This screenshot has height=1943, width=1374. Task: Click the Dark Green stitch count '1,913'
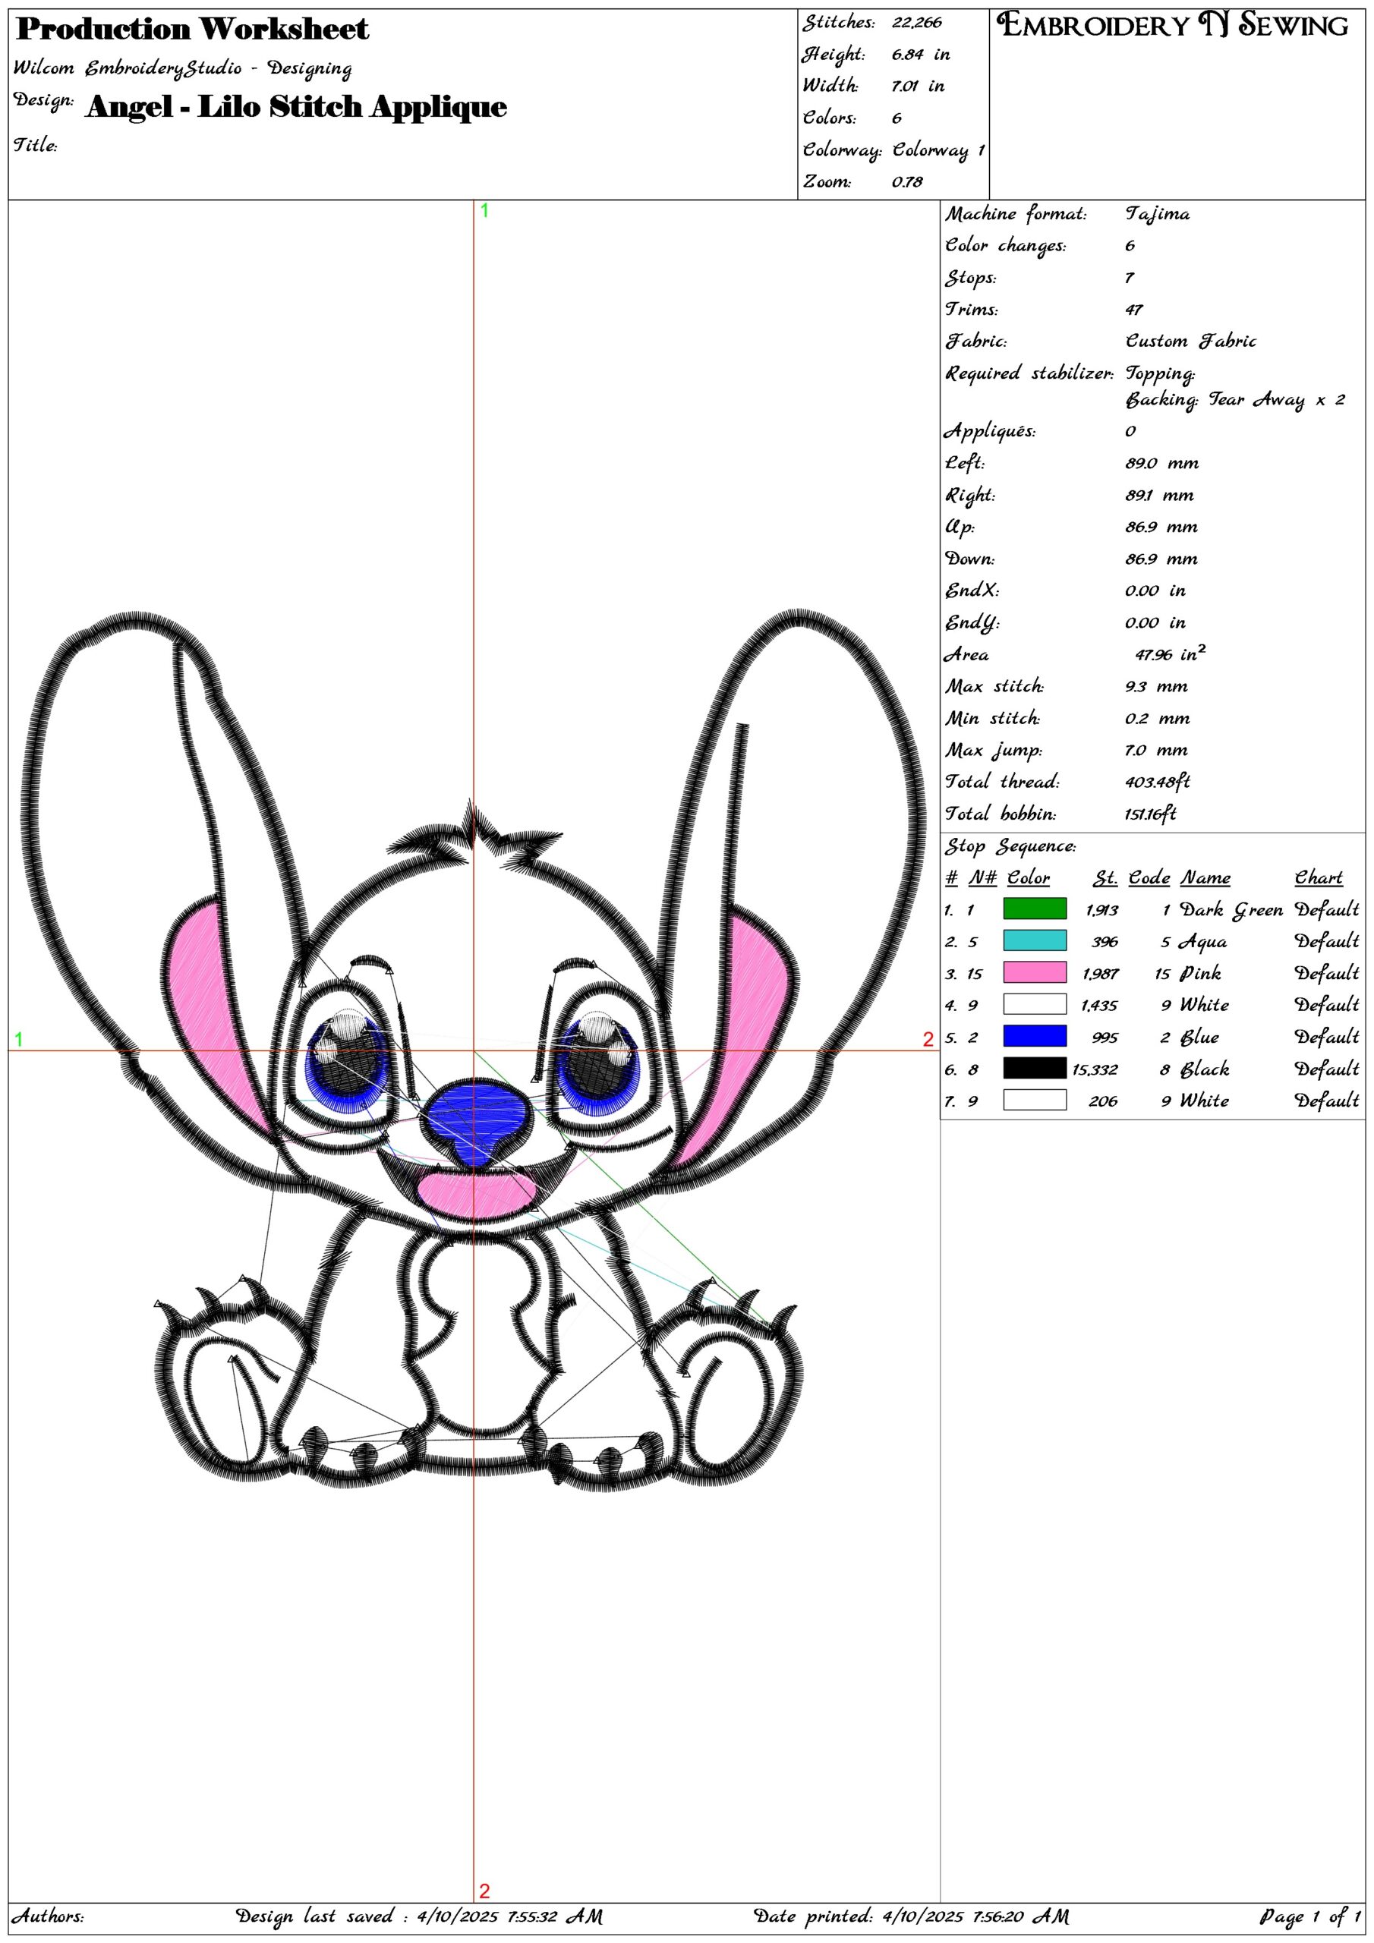(x=1102, y=911)
